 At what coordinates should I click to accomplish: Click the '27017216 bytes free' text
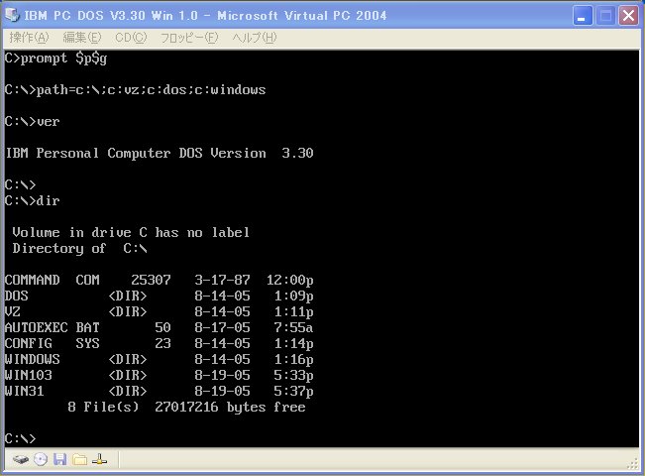230,408
